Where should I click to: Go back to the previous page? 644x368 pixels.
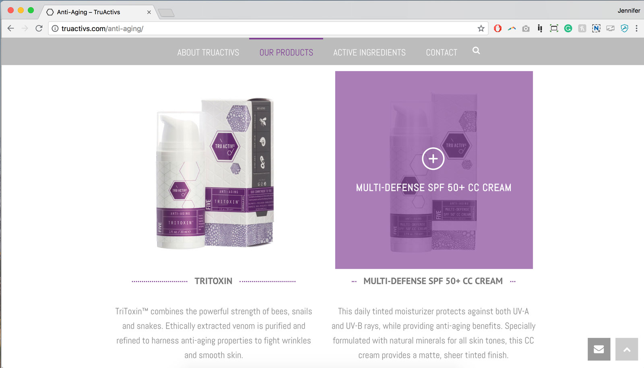(x=11, y=29)
